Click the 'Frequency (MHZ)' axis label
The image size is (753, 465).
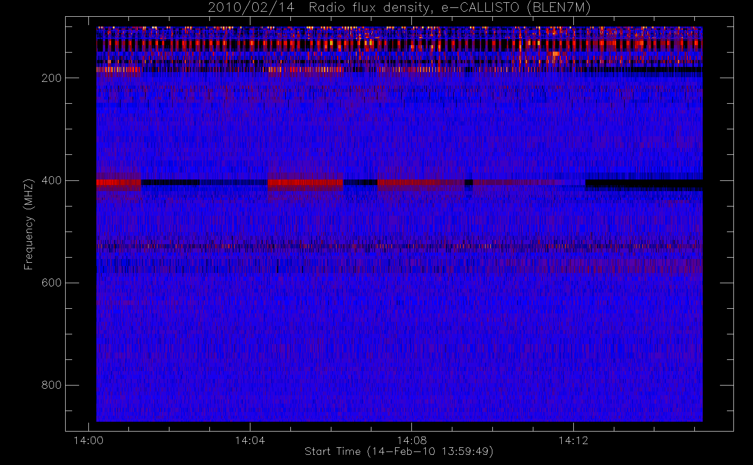[29, 224]
